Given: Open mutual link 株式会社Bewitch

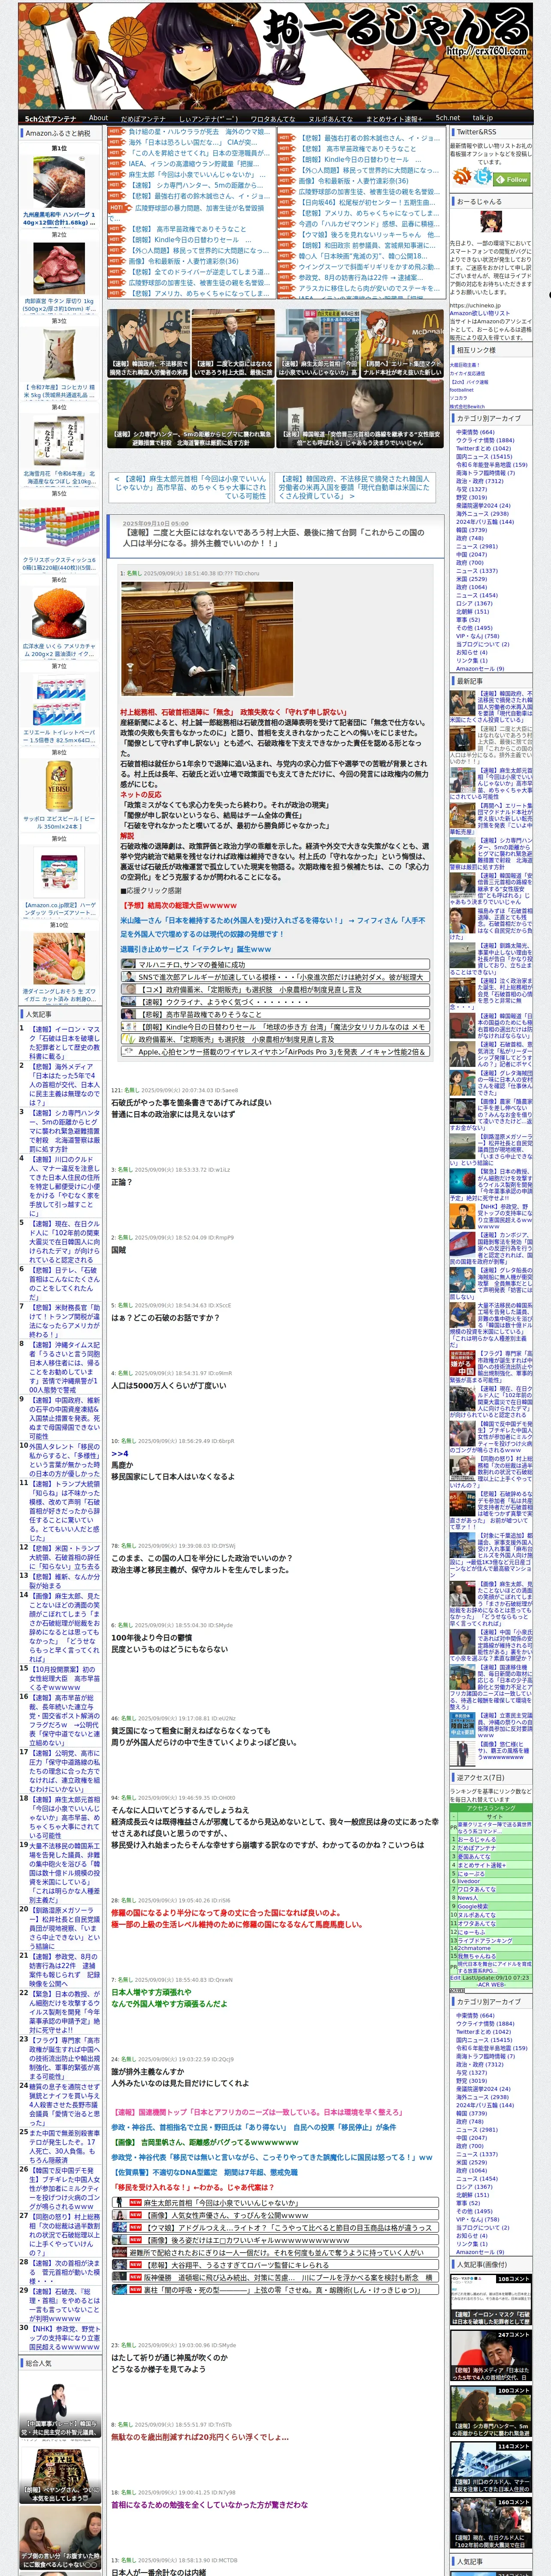Looking at the screenshot, I should 467,407.
